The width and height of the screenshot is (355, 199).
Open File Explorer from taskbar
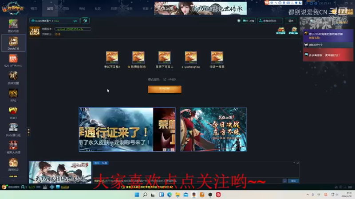pos(177,195)
